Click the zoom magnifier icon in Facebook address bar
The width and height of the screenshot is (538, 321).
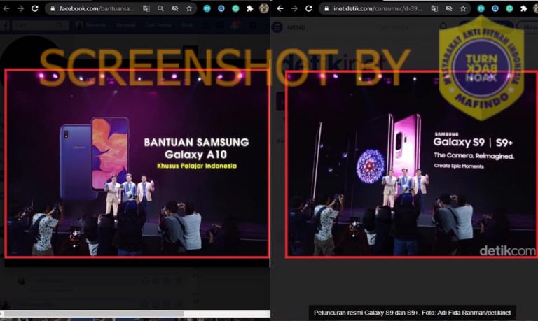[160, 8]
